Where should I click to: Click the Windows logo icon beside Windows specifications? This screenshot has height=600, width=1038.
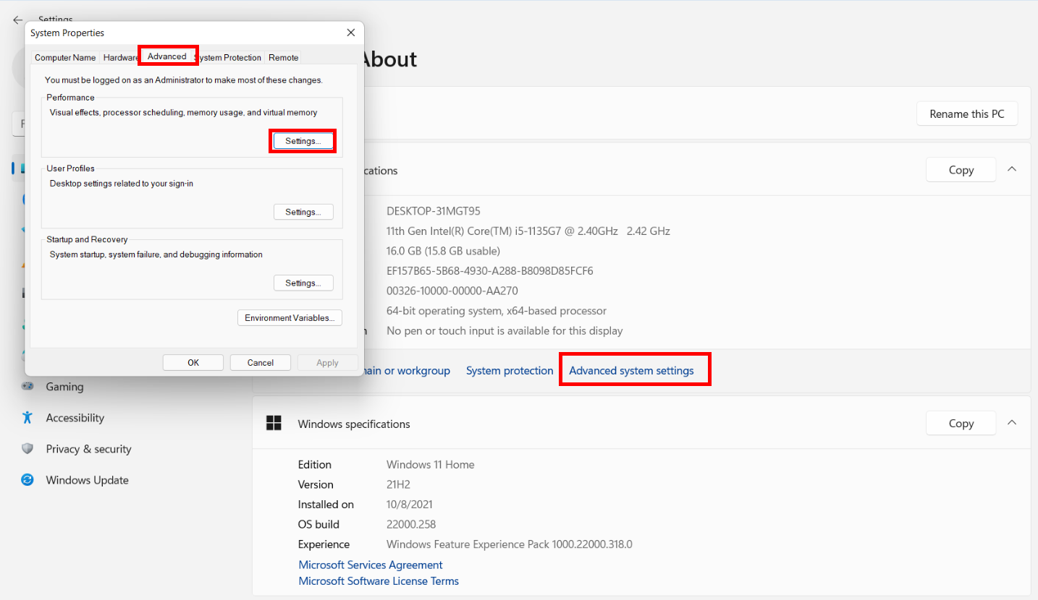coord(274,424)
